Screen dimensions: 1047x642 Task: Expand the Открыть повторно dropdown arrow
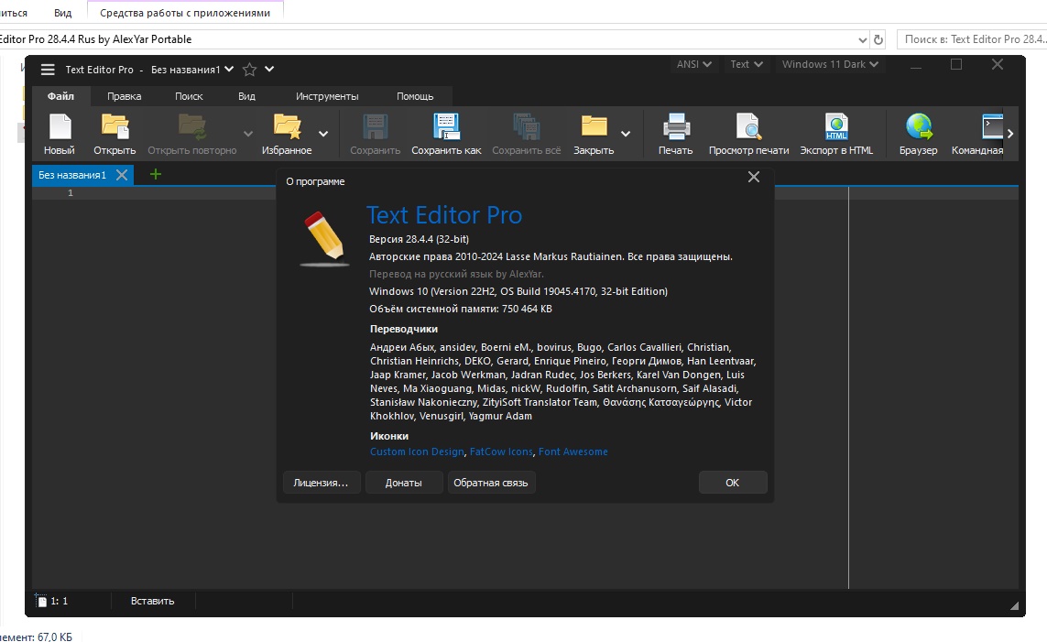(x=248, y=134)
